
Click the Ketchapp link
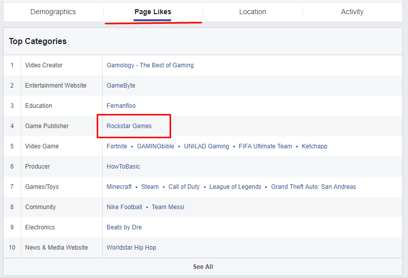[314, 146]
